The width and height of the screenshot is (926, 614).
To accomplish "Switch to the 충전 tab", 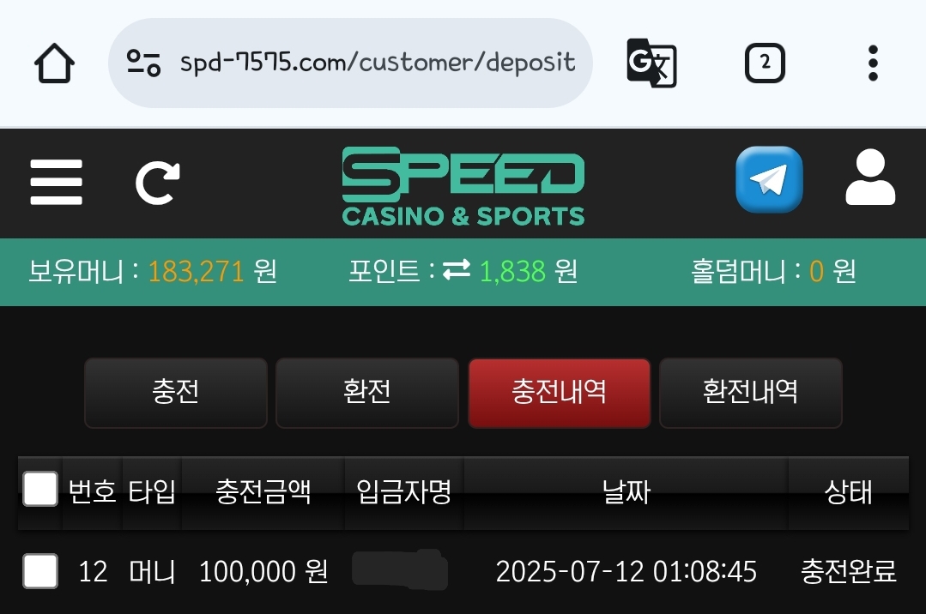I will (x=175, y=393).
